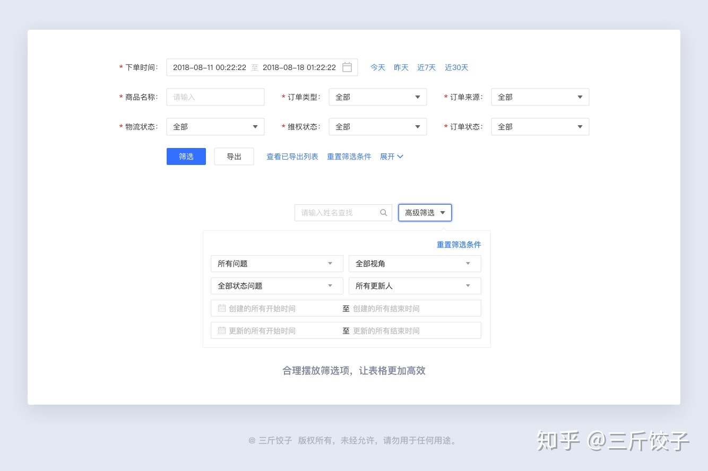Open the 维权状态 dropdown
Screen dimensions: 708x471
click(378, 127)
